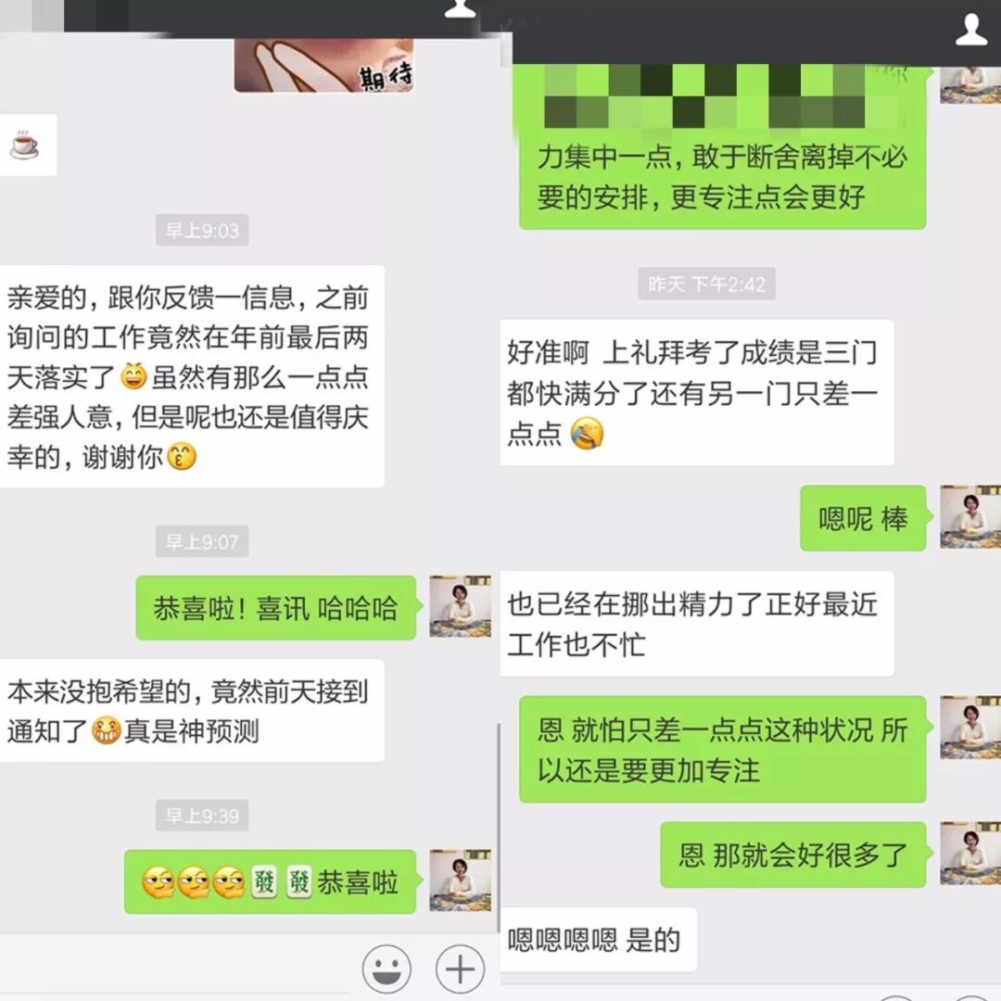1001x1001 pixels.
Task: Tap the plus attachments icon
Action: 460,969
